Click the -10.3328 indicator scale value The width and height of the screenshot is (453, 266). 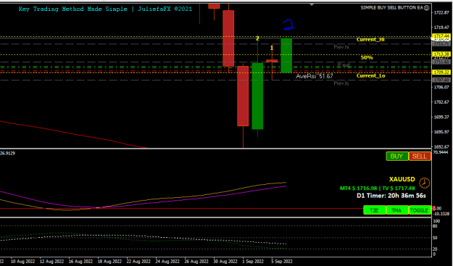click(x=441, y=213)
